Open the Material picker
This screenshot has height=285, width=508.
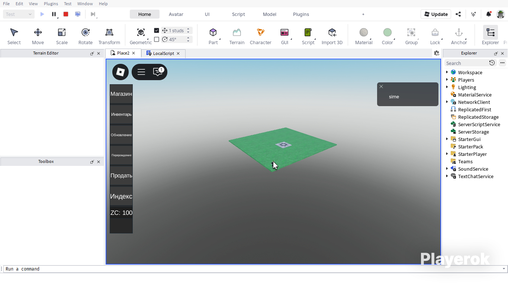(x=364, y=36)
